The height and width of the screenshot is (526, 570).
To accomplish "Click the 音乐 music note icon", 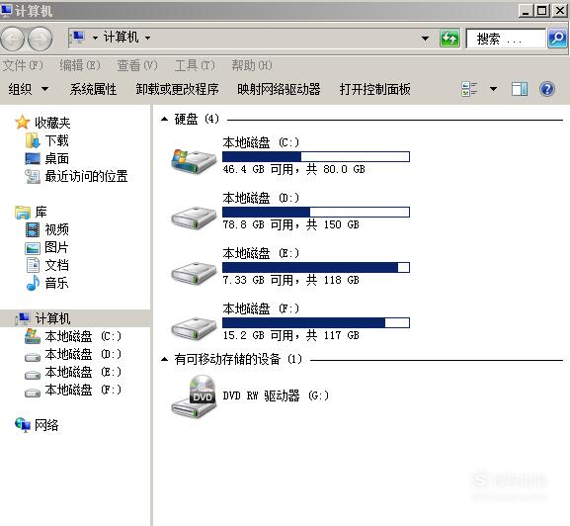I will click(x=33, y=283).
